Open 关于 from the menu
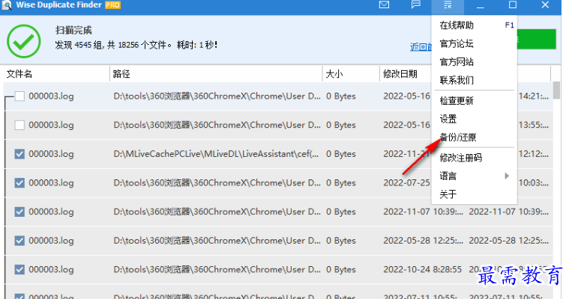Viewport: 569px width, 299px height. 474,194
